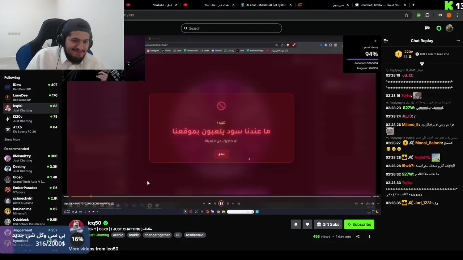Collapse the Chat Replay panel
Image resolution: width=463 pixels, height=260 pixels.
click(x=386, y=41)
